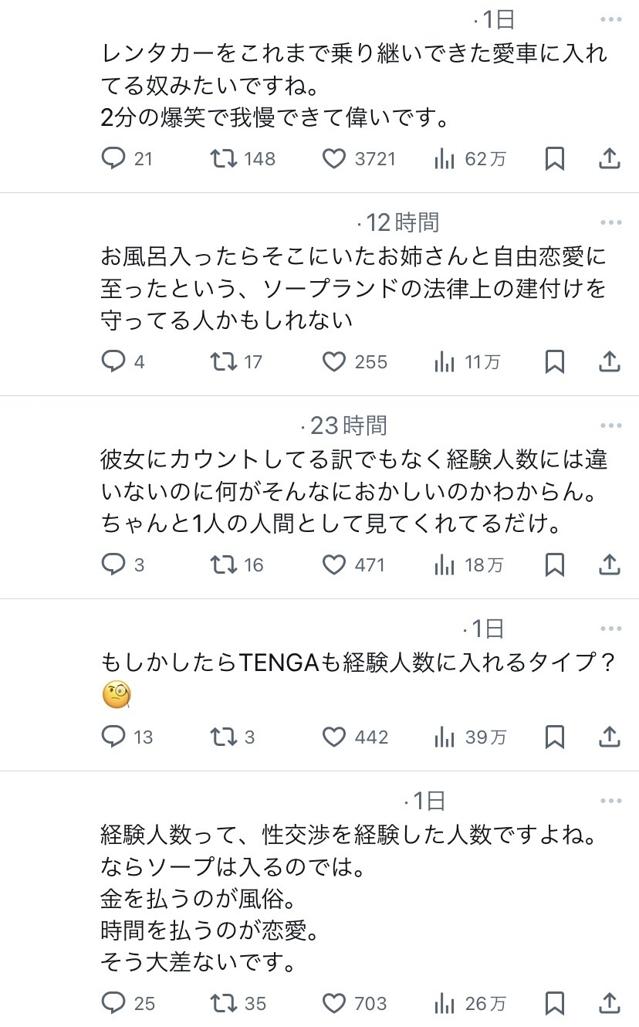Viewport: 639px width, 1027px height.
Task: Share the TENGA tweet
Action: point(610,737)
